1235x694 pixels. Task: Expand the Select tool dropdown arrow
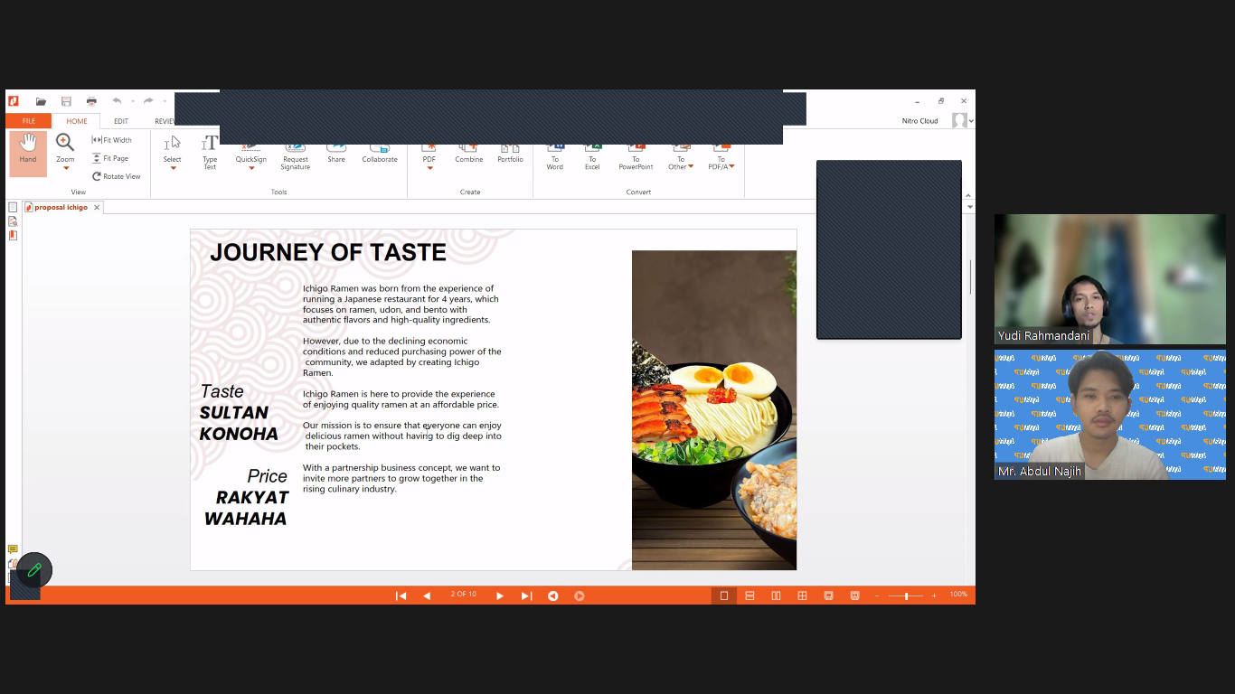172,168
